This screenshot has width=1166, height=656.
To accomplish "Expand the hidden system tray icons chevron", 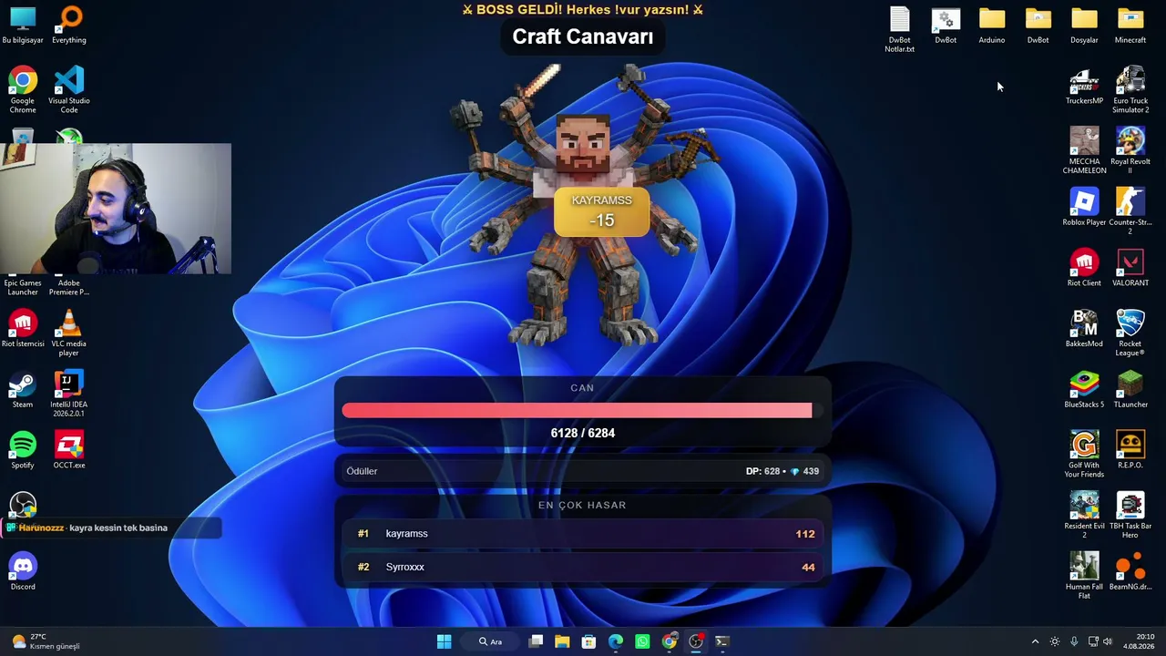I will point(1035,641).
